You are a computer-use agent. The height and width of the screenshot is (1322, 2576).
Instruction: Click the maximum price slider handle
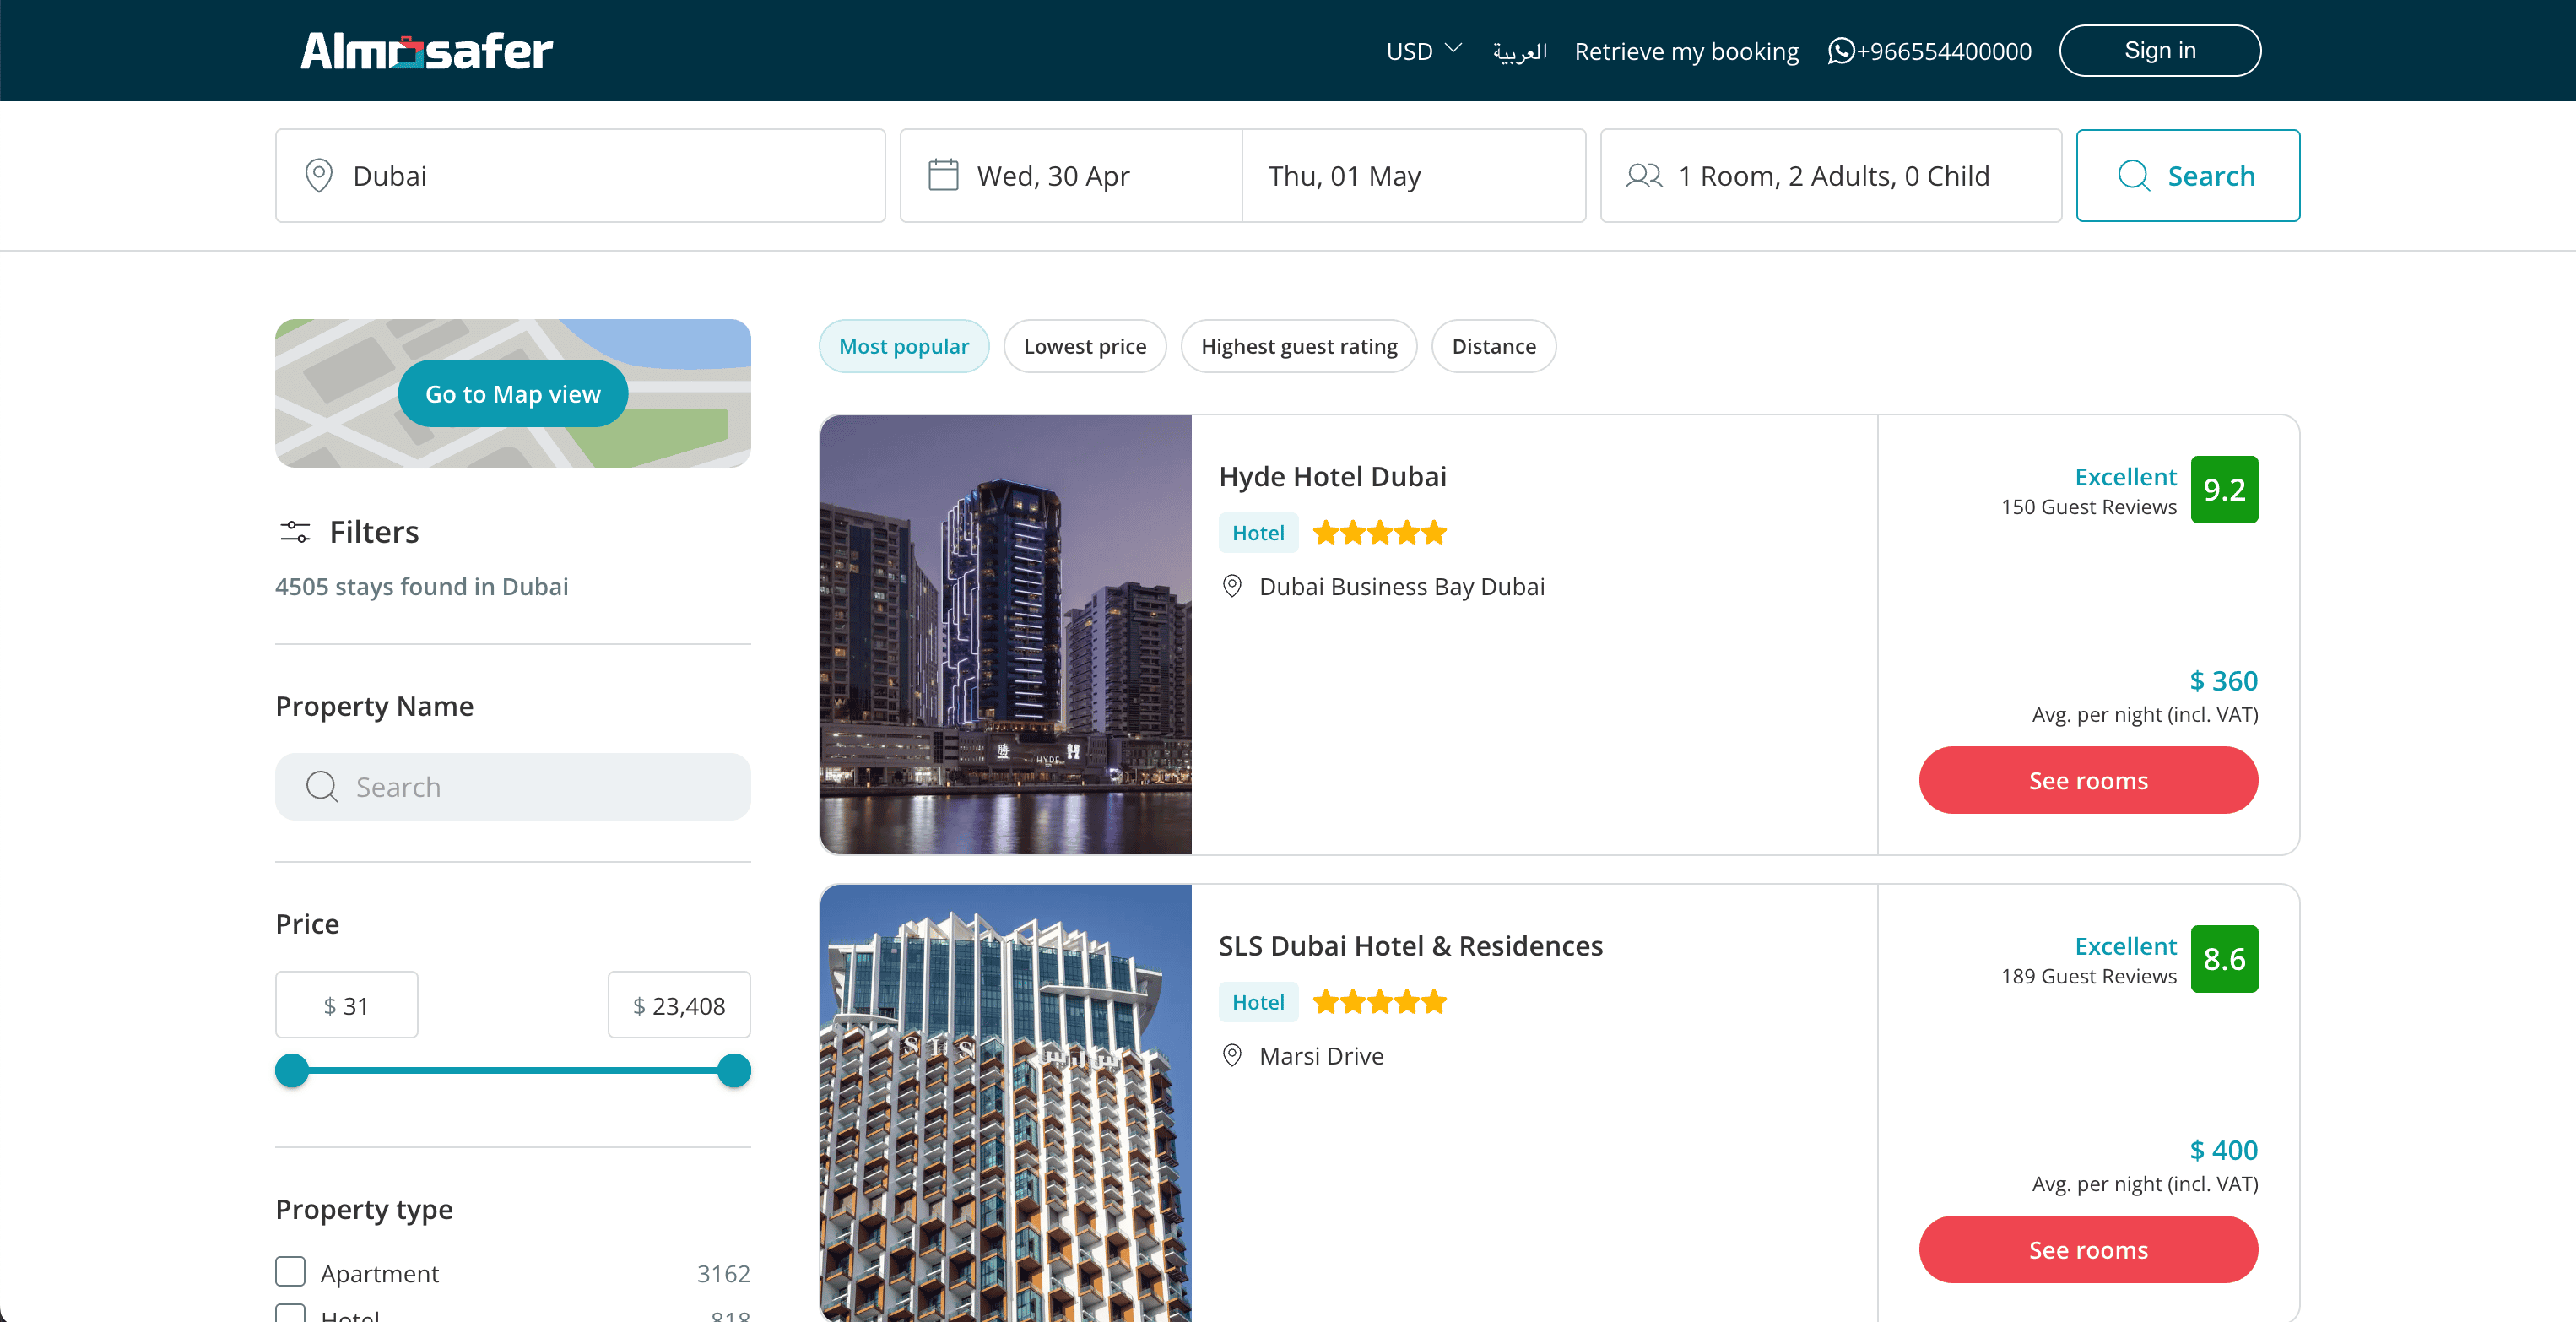(734, 1070)
